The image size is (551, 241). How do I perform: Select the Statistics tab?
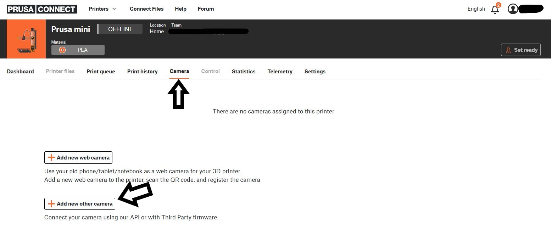click(x=244, y=72)
